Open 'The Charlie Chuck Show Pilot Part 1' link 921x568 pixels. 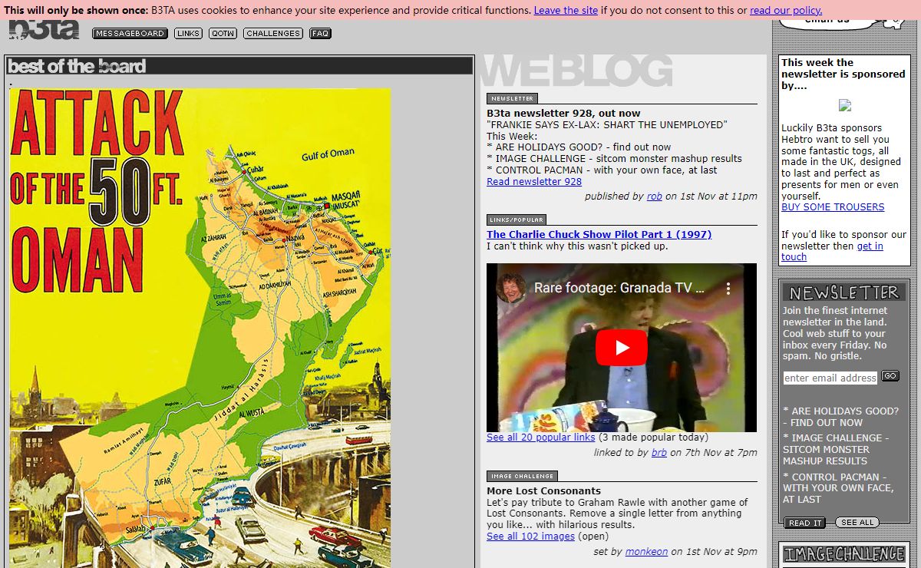coord(599,235)
